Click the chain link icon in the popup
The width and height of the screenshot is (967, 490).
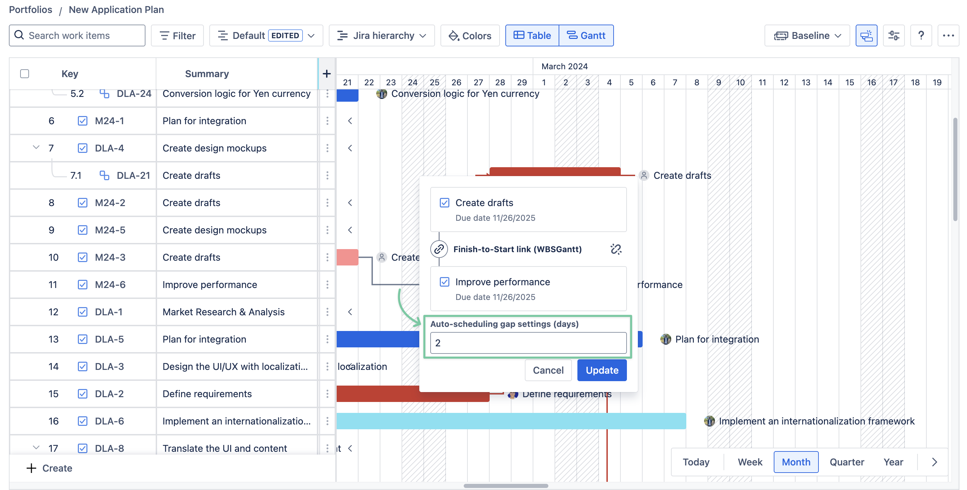pos(439,249)
